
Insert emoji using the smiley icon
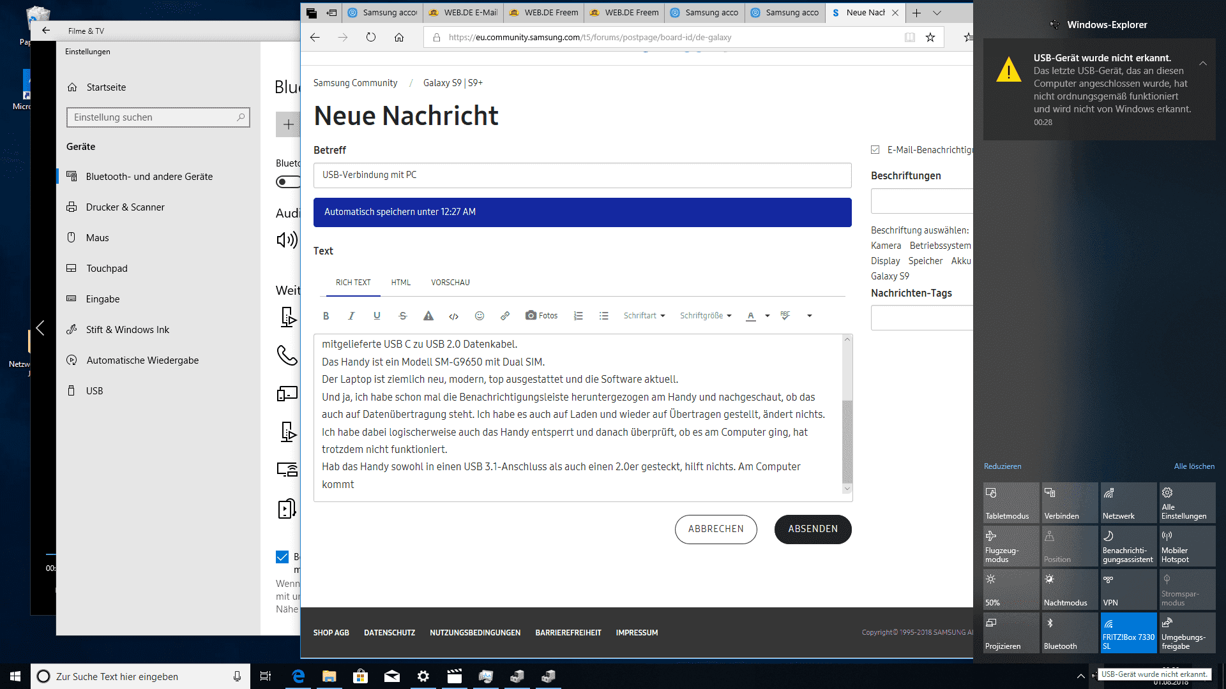click(480, 316)
